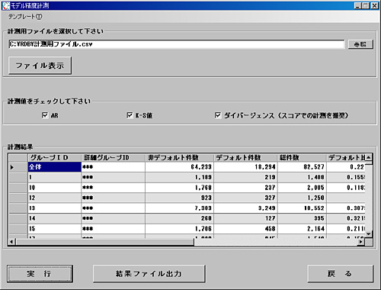
Task: Click the 総件数 column header
Action: (302, 157)
